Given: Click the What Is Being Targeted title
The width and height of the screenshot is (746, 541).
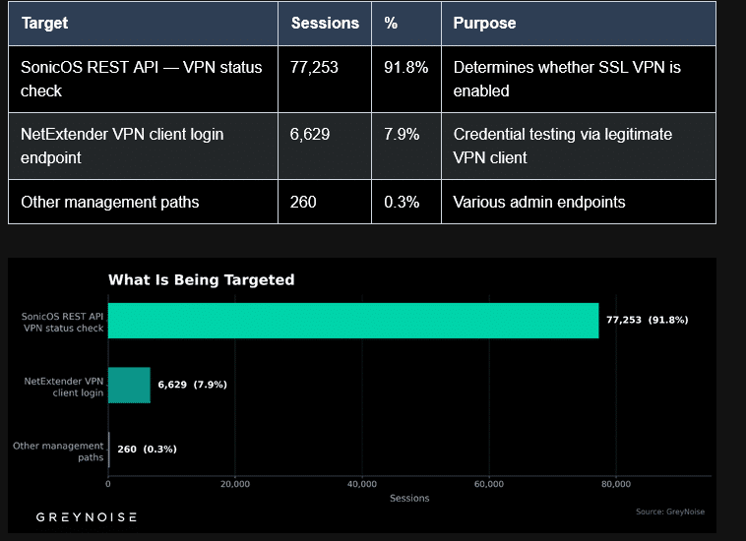Looking at the screenshot, I should (x=201, y=280).
